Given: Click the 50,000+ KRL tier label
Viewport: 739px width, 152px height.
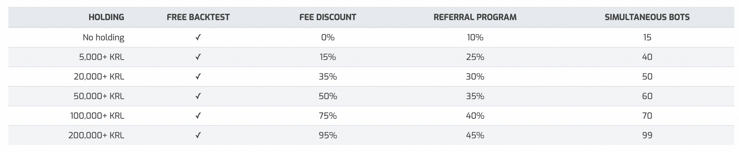Looking at the screenshot, I should [99, 96].
